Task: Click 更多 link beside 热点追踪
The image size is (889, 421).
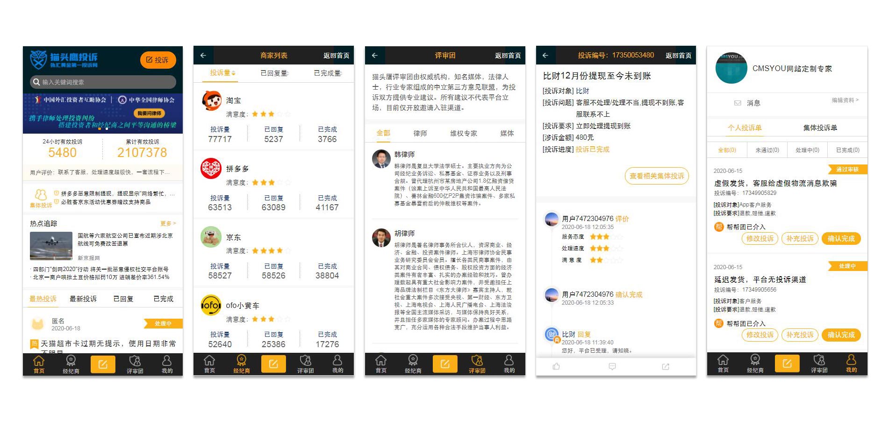Action: 168,223
